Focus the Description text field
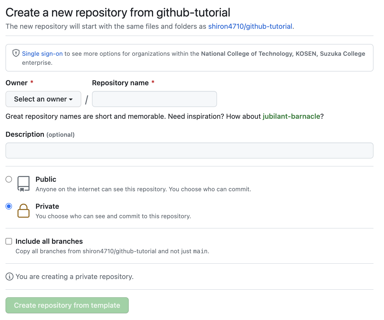Viewport: 384px width, 320px height. click(189, 150)
